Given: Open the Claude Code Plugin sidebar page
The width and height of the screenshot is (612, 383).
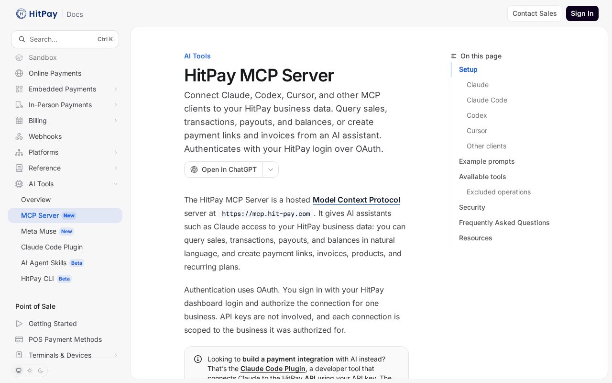Looking at the screenshot, I should 65,247.
